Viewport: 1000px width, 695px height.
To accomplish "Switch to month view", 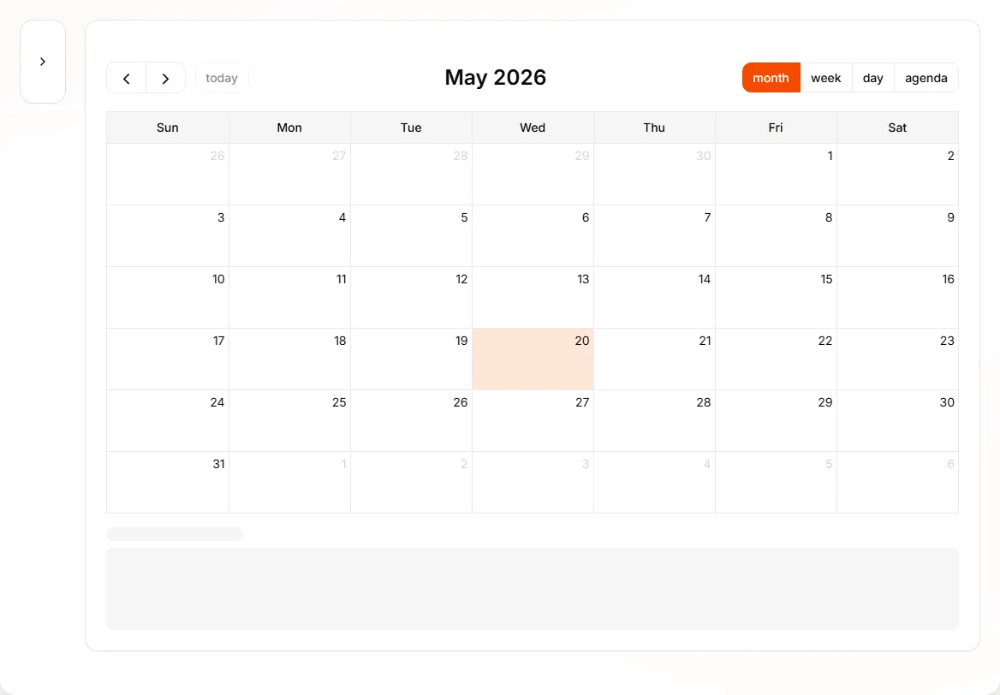I will tap(771, 78).
